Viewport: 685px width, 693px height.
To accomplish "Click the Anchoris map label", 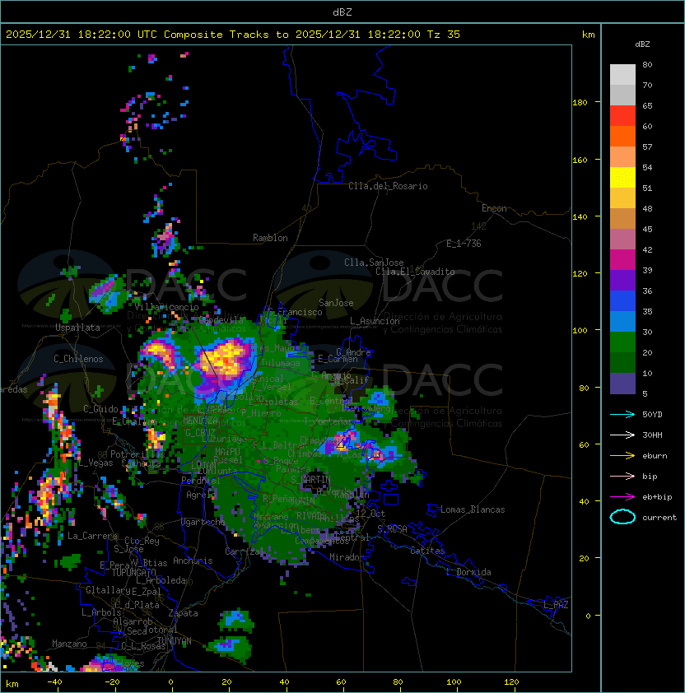I will pyautogui.click(x=193, y=560).
